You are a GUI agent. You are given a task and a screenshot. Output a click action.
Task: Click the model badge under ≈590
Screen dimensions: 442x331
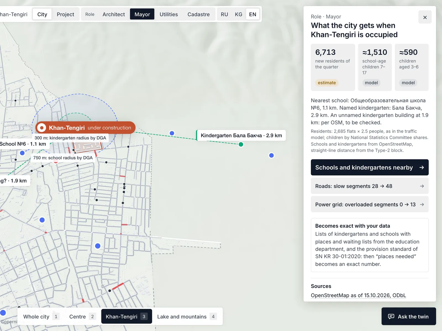pyautogui.click(x=408, y=83)
